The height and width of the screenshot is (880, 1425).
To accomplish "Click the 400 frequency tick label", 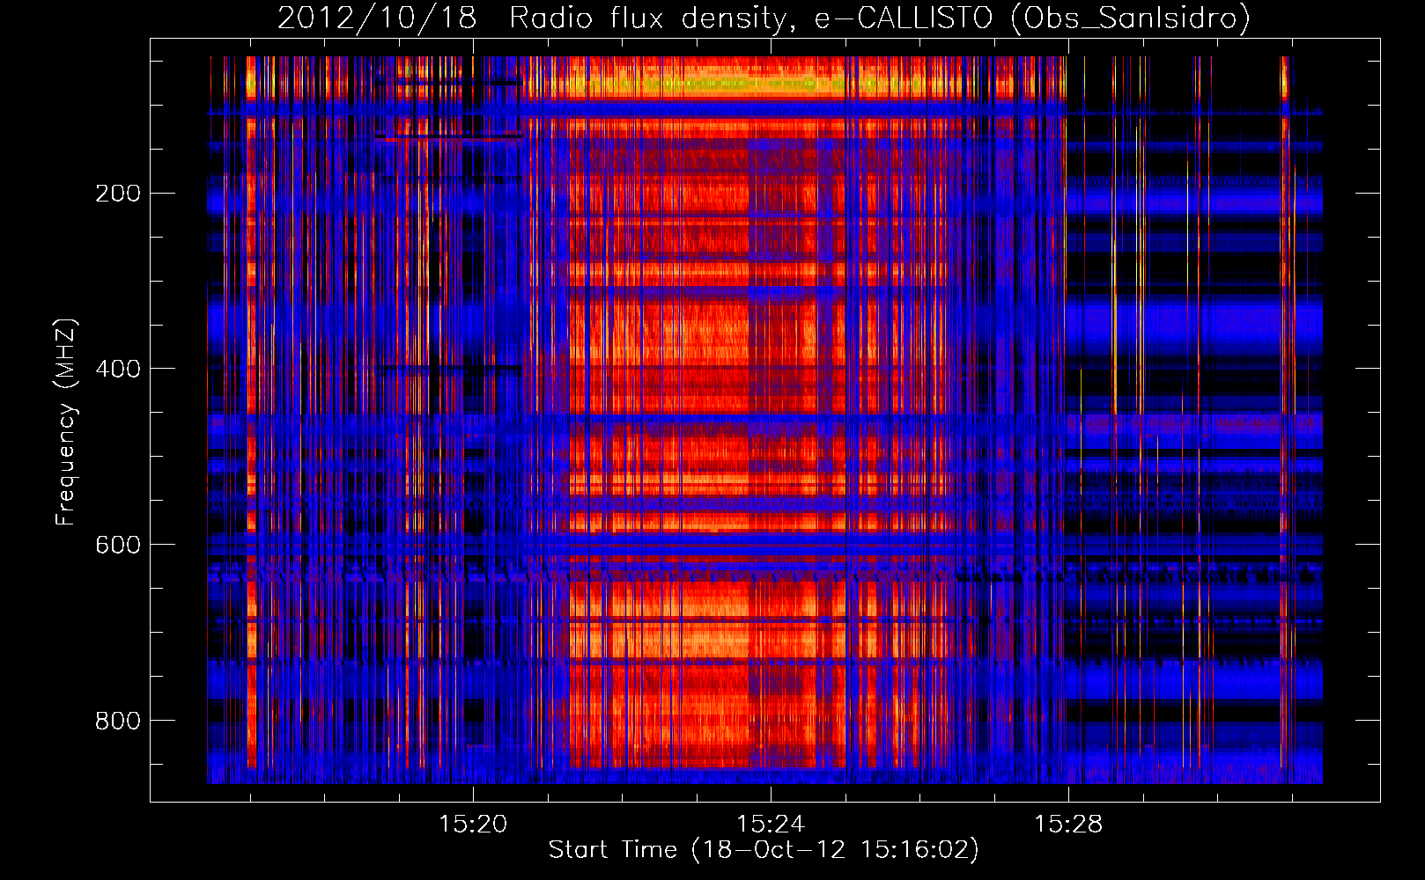I will 118,369.
